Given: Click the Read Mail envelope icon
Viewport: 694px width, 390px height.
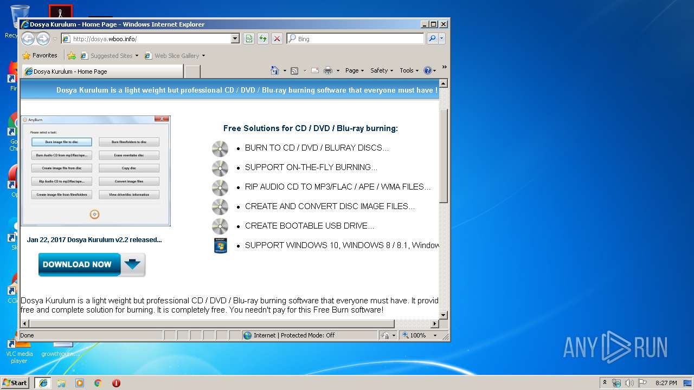Looking at the screenshot, I should (315, 70).
